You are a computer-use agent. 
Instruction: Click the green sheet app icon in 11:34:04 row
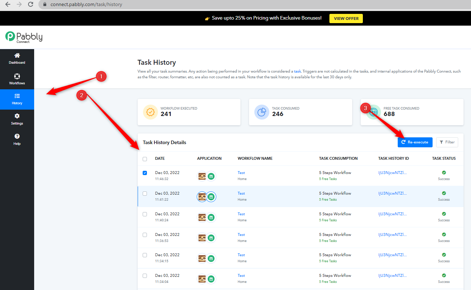click(211, 279)
